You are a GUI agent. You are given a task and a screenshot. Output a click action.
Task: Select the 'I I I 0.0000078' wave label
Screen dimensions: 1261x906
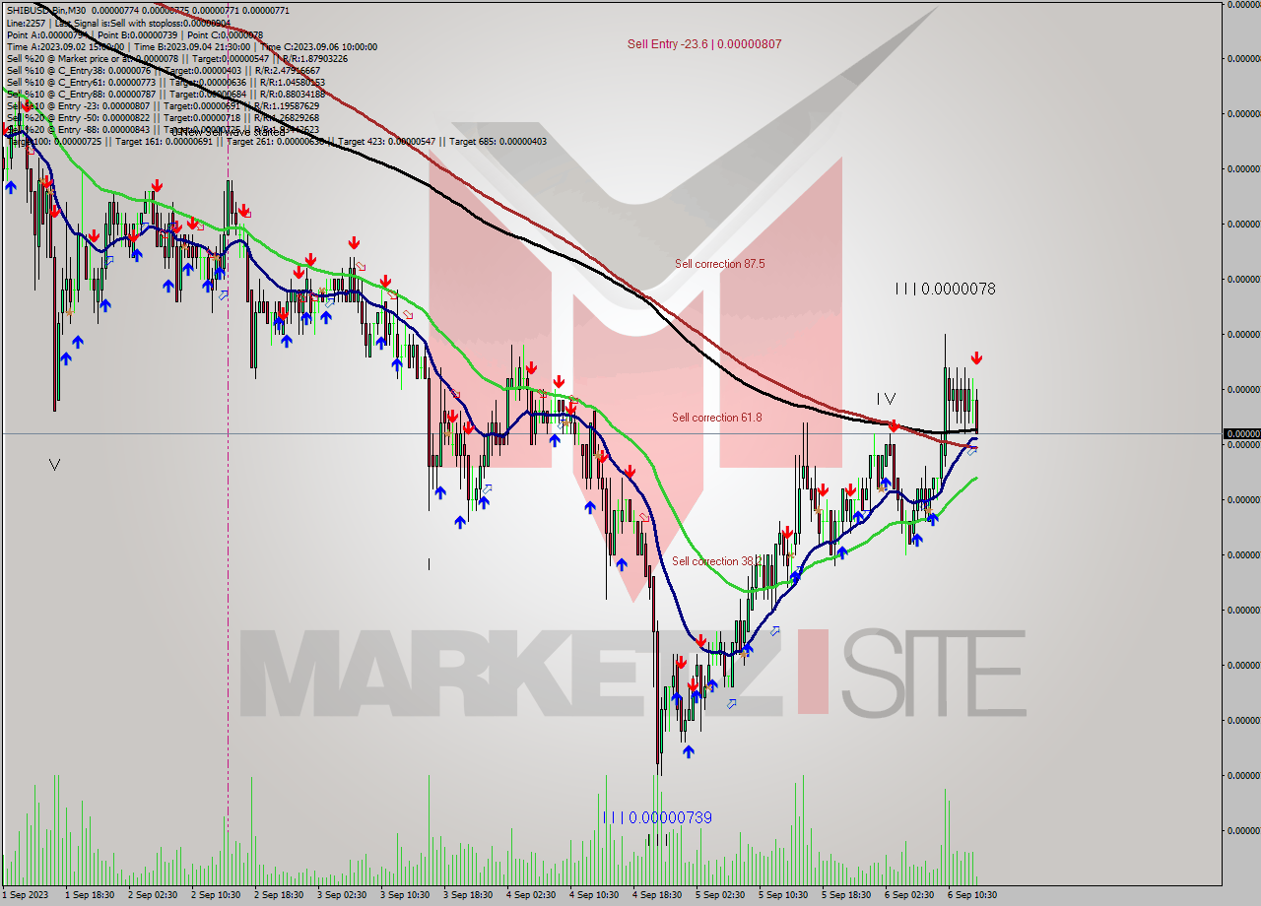tap(945, 289)
